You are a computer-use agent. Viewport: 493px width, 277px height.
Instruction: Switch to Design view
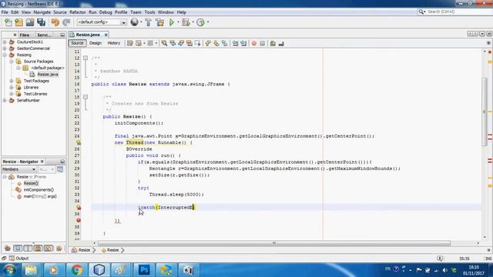click(96, 43)
